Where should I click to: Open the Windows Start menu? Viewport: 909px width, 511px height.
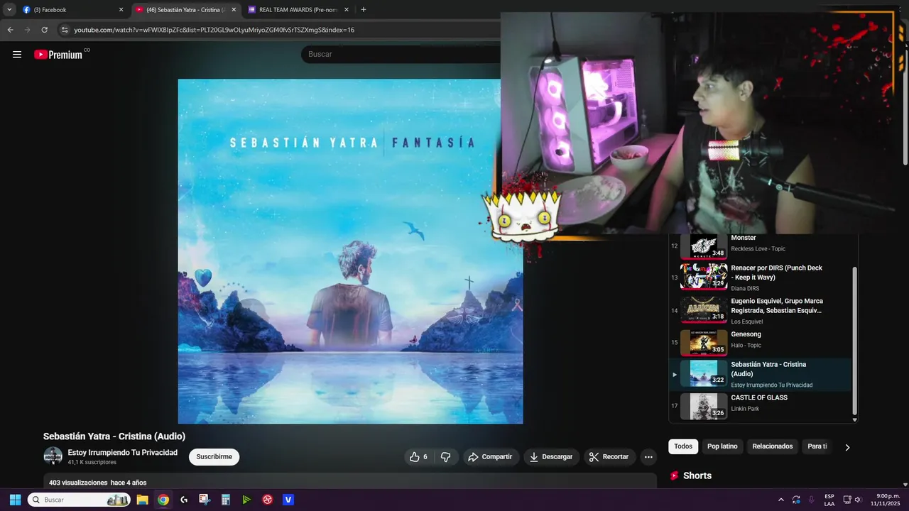pos(15,500)
